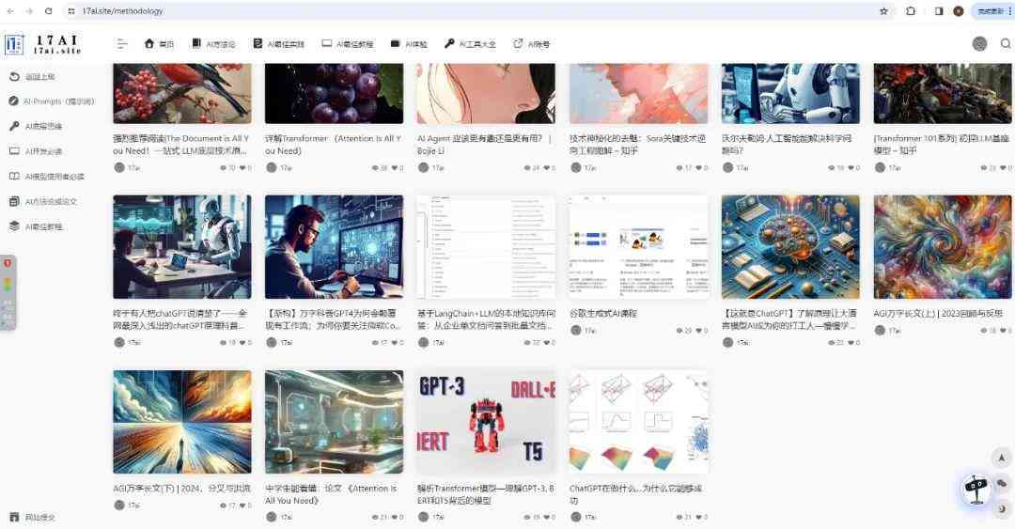Screen dimensions: 1015x529
Task: Open the robot assistant floating icon
Action: 976,489
